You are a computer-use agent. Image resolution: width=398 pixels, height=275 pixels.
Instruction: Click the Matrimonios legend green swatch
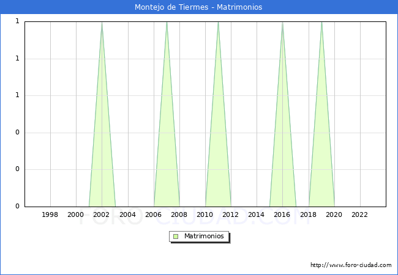tap(176, 237)
